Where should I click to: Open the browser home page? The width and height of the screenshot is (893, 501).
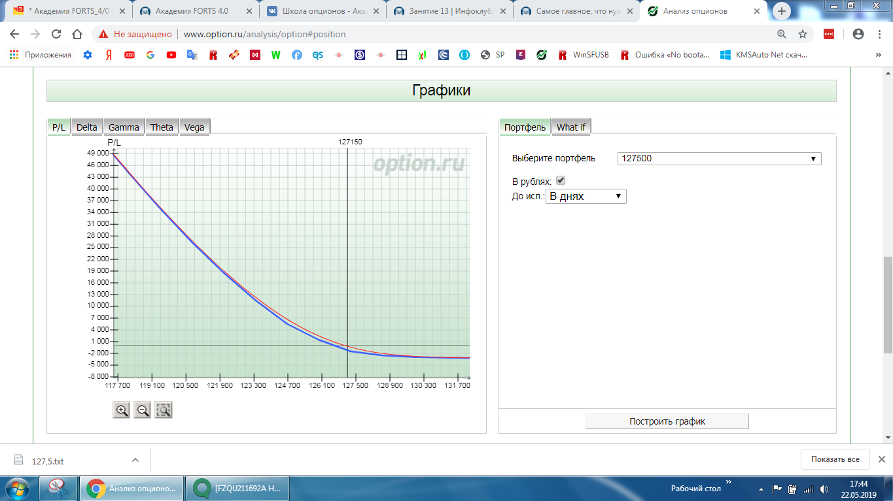click(77, 34)
